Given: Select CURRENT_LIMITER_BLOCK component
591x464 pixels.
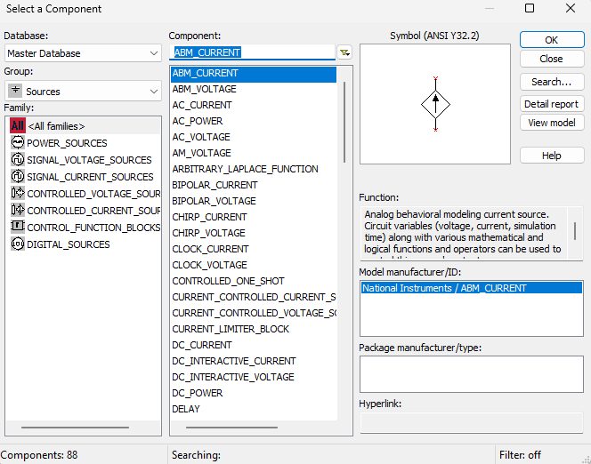Looking at the screenshot, I should [x=254, y=329].
